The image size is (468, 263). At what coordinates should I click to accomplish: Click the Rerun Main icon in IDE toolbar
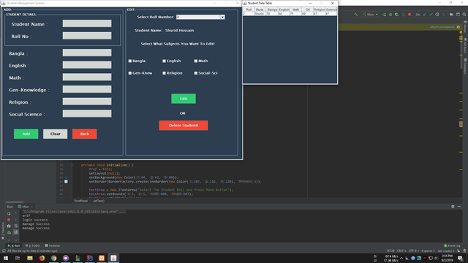coord(385,15)
